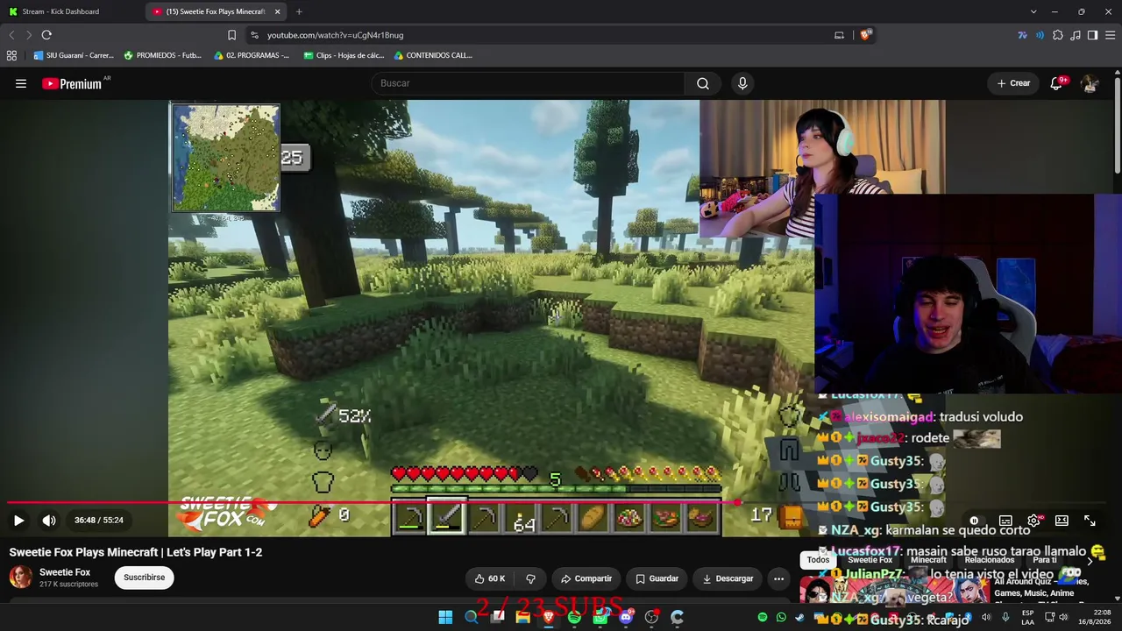Open File Explorer from taskbar

pos(522,618)
